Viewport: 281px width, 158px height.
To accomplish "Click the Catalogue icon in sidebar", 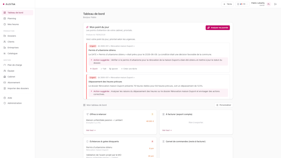I will [x=4, y=54].
